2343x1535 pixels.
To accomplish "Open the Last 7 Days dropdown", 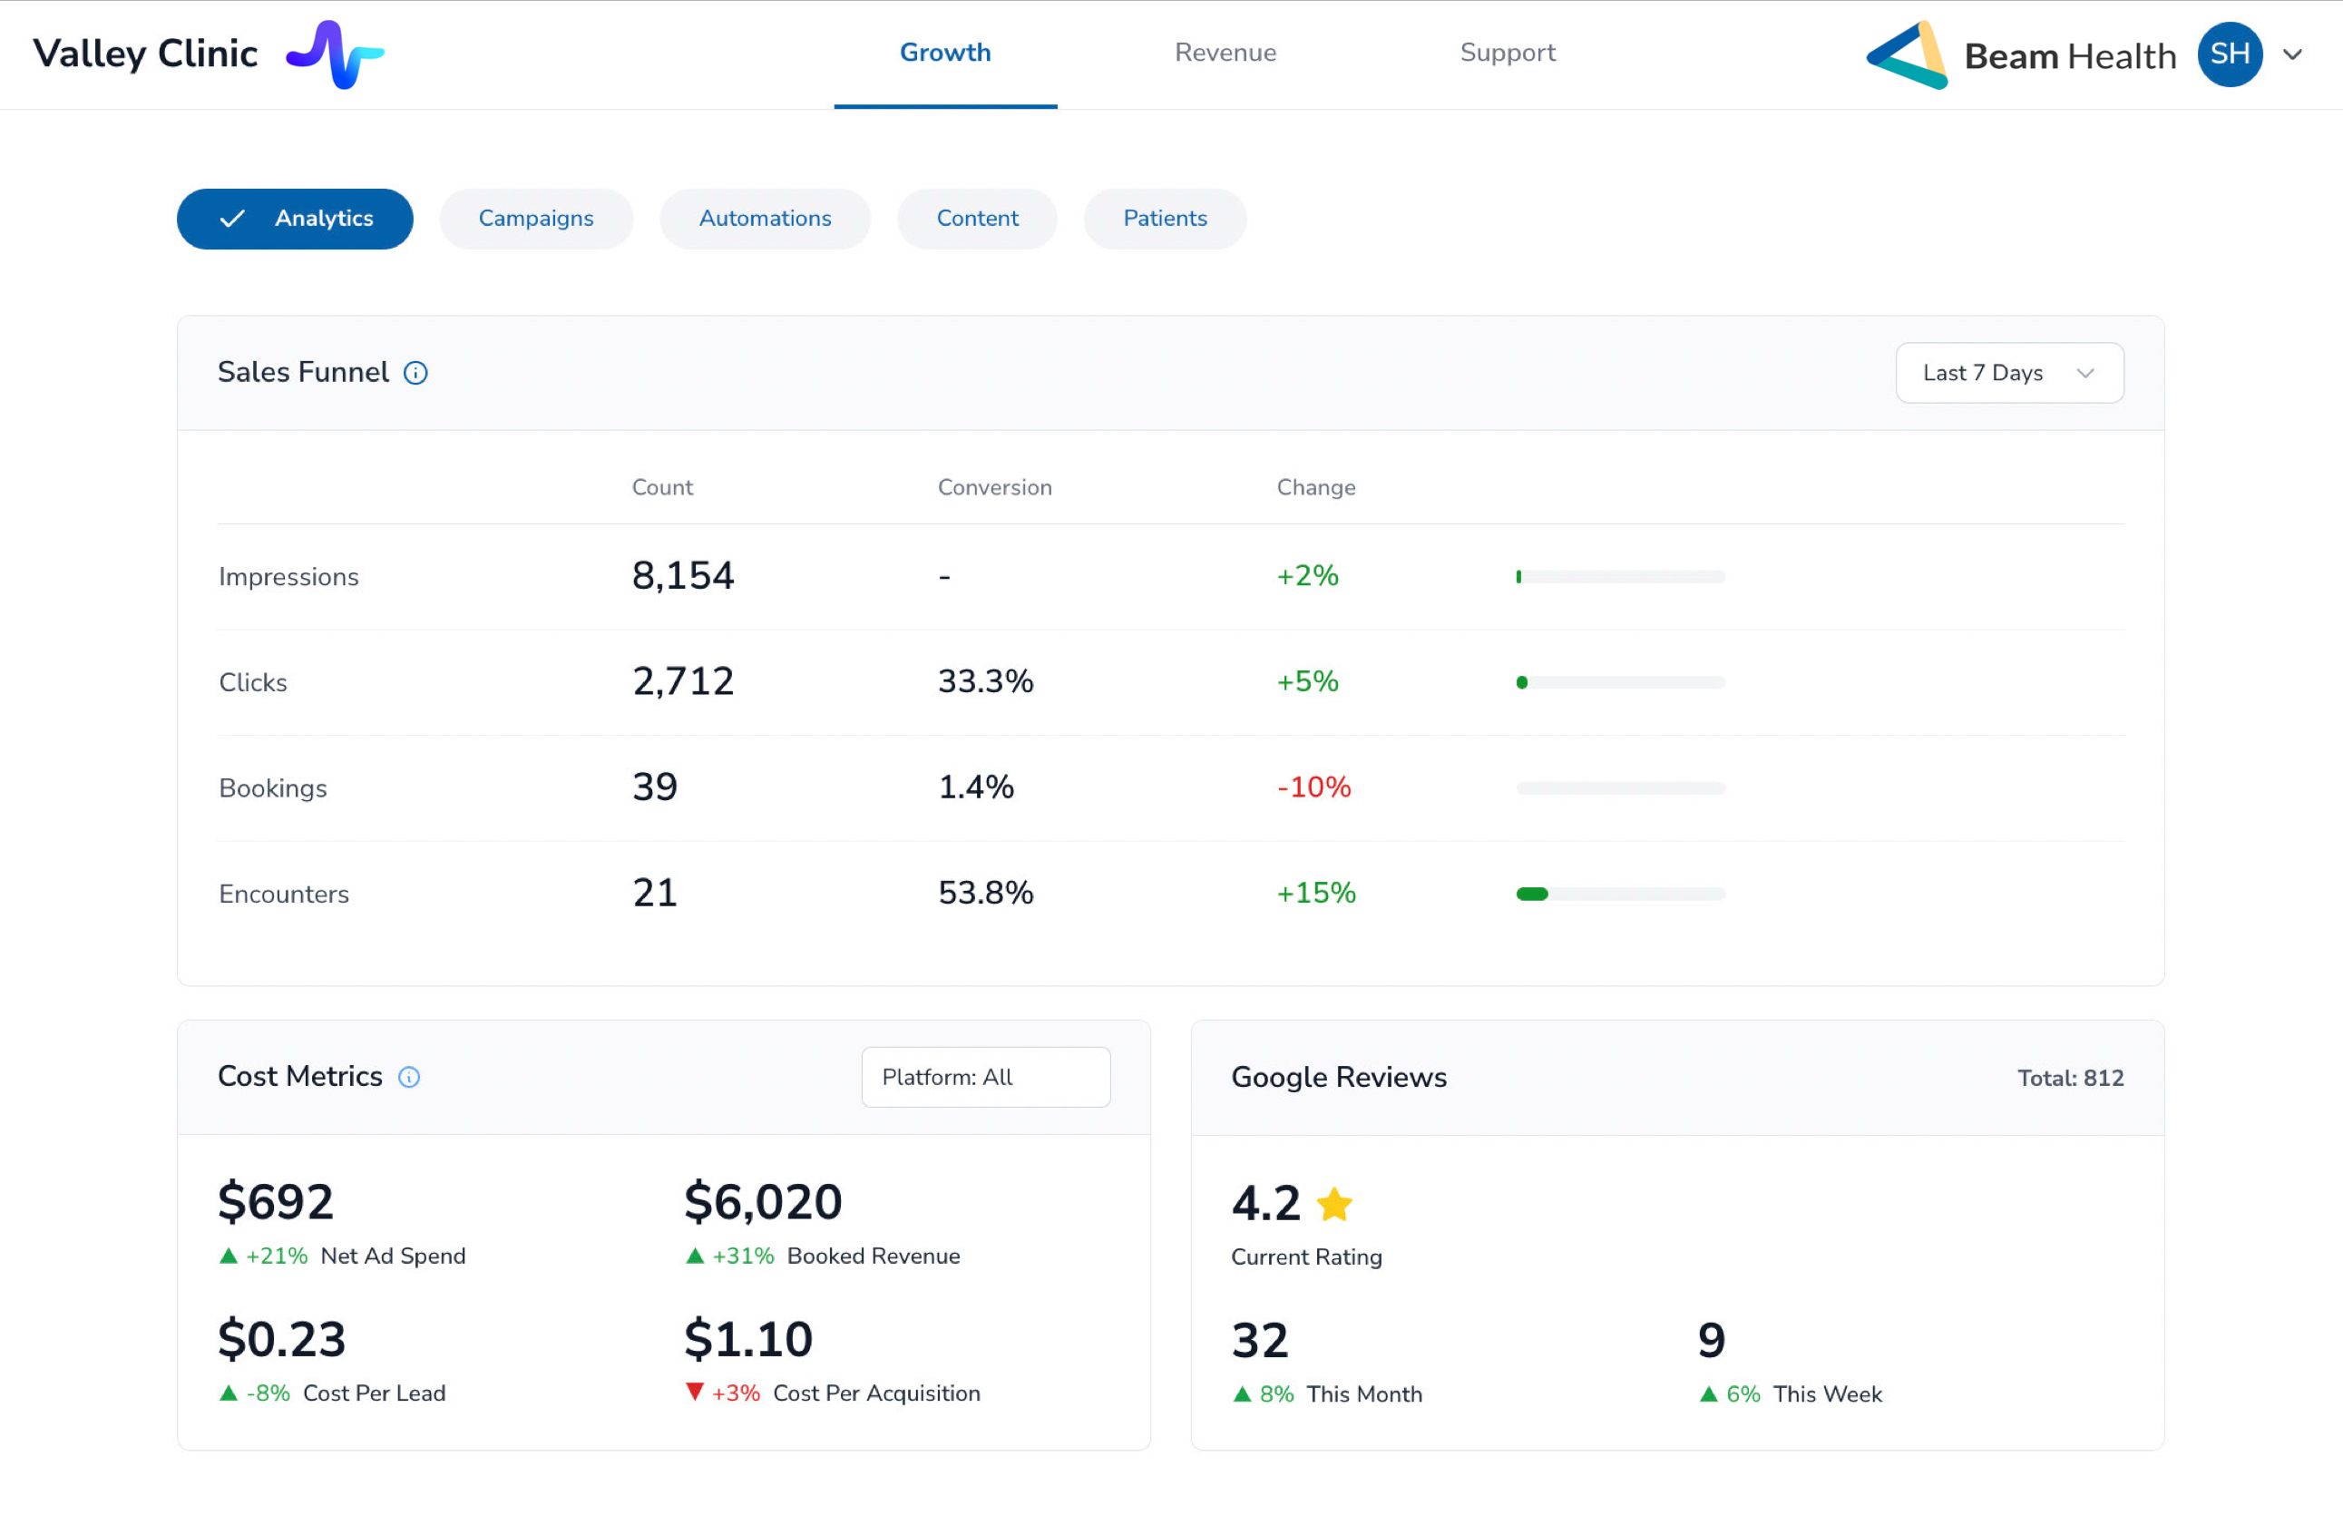I will (2008, 373).
